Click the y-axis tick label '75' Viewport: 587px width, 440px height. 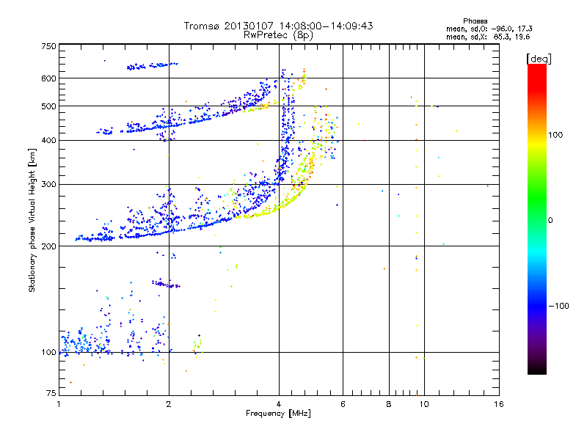coord(51,393)
